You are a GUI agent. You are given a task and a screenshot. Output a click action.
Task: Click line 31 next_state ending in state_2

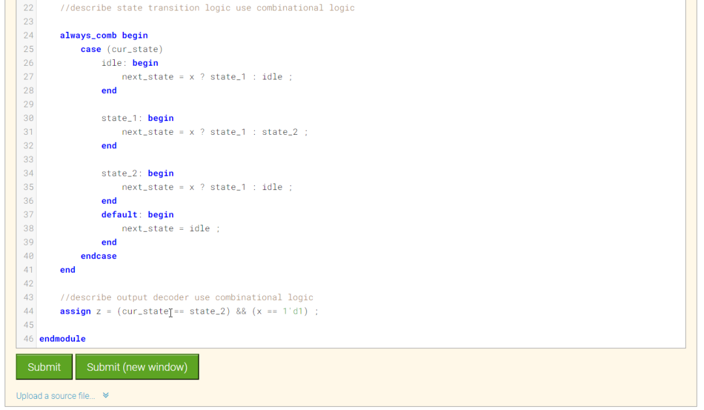point(215,132)
